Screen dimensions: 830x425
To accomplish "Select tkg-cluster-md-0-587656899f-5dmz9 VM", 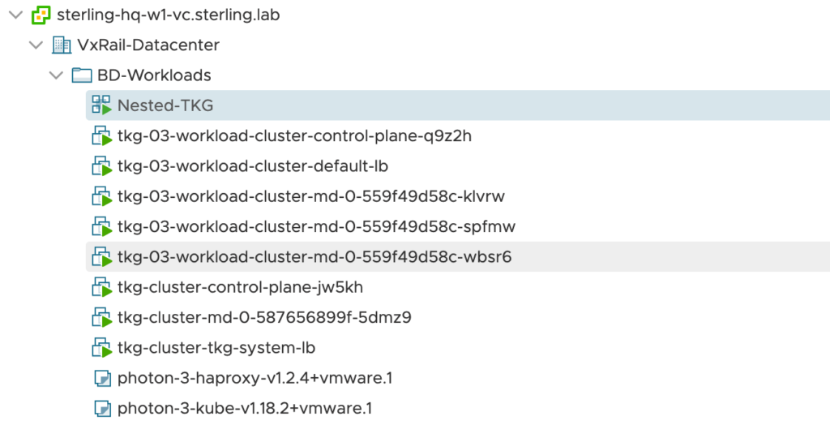I will 264,317.
